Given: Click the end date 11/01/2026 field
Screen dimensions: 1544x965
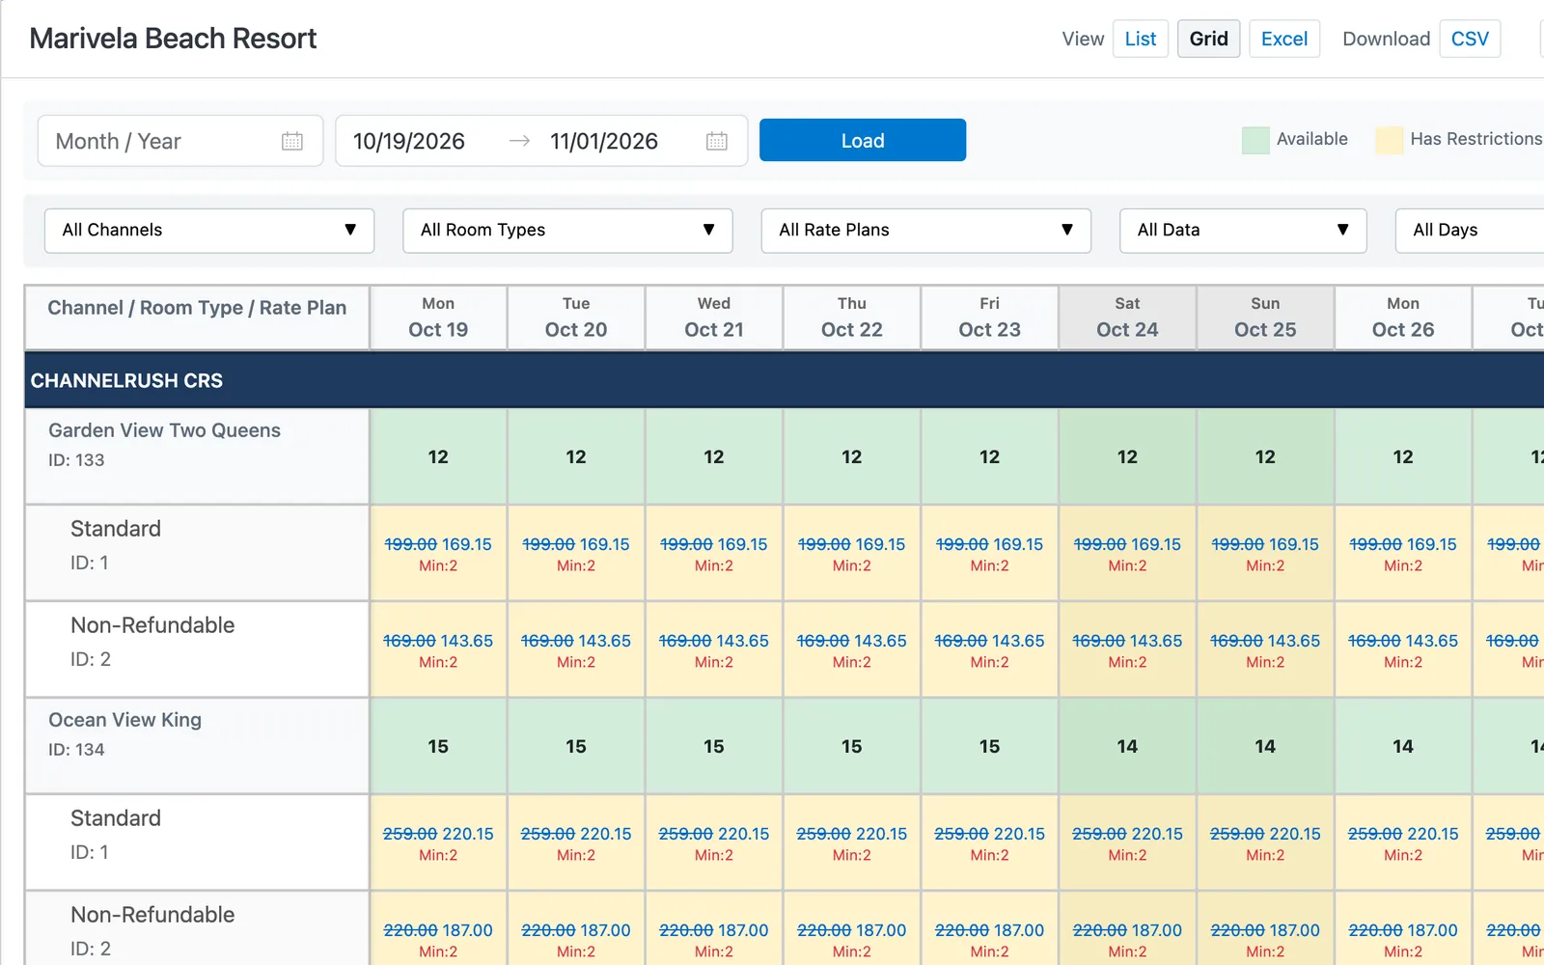Looking at the screenshot, I should [x=604, y=141].
